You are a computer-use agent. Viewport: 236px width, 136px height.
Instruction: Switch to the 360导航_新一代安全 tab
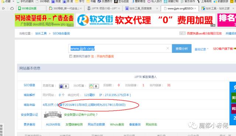[x=65, y=8]
